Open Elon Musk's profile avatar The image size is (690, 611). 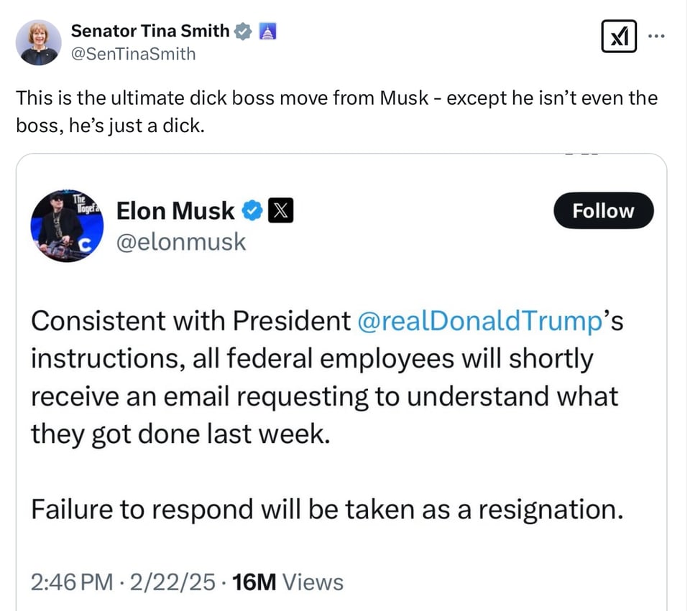67,226
